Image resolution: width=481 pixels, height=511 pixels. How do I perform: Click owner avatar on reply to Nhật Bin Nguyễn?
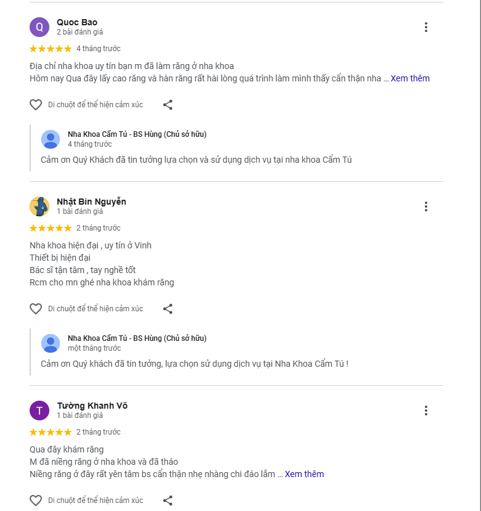coord(51,343)
